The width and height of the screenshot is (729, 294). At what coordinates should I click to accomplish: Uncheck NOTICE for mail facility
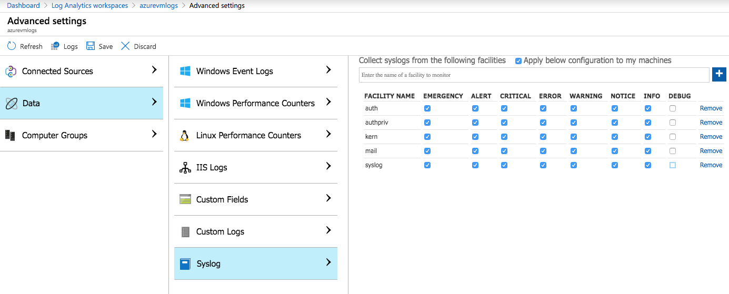coord(615,151)
